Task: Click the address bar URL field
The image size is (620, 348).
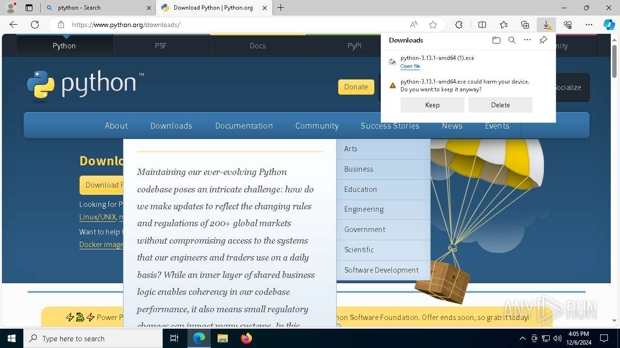Action: [237, 25]
